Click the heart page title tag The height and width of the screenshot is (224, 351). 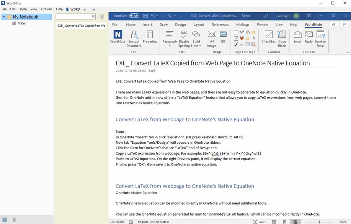click(x=242, y=38)
